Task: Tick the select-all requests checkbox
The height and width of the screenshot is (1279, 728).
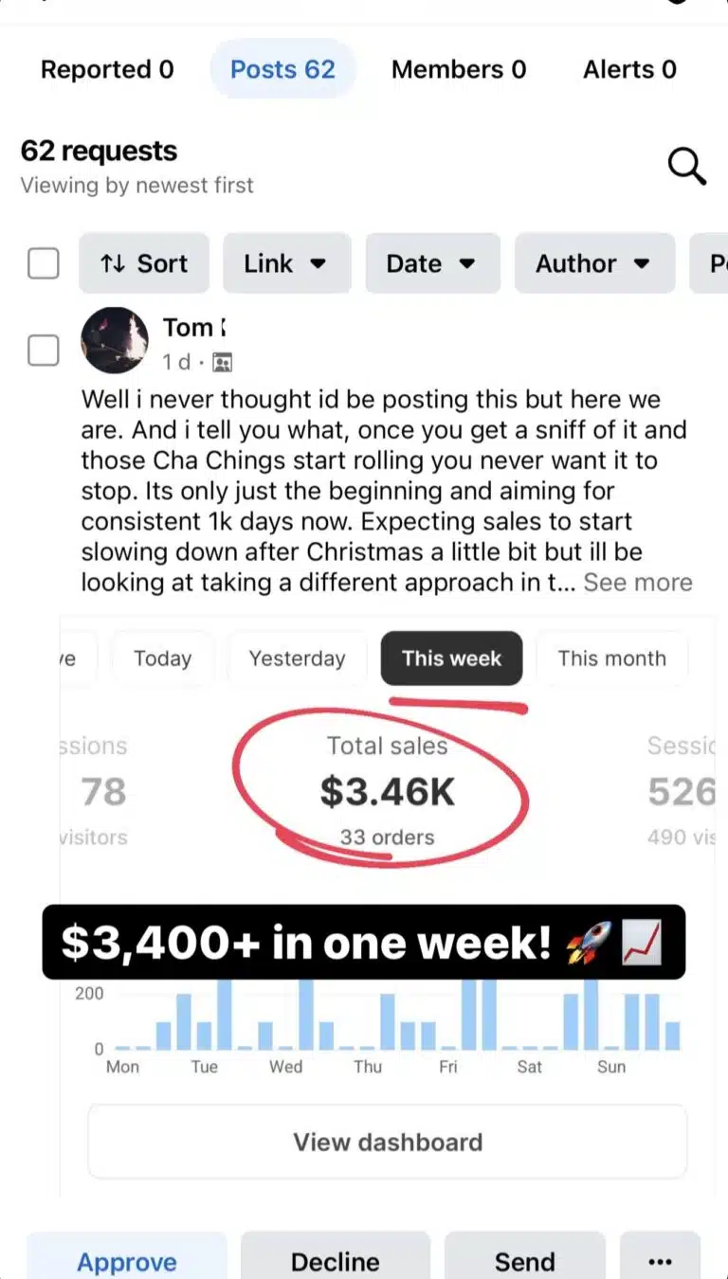Action: coord(43,263)
